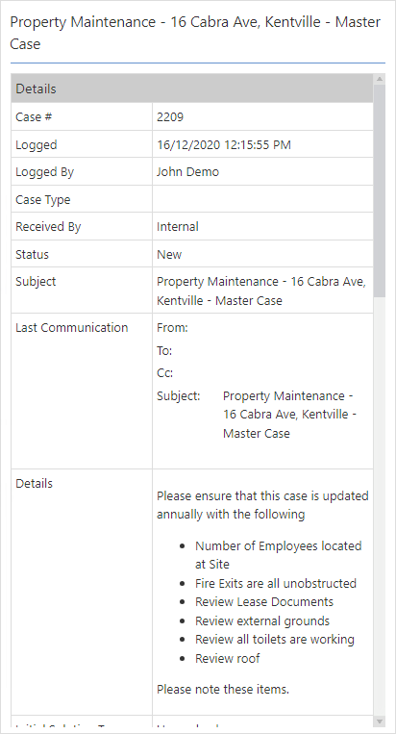
Task: Click the Received By Internal value
Action: pos(178,227)
